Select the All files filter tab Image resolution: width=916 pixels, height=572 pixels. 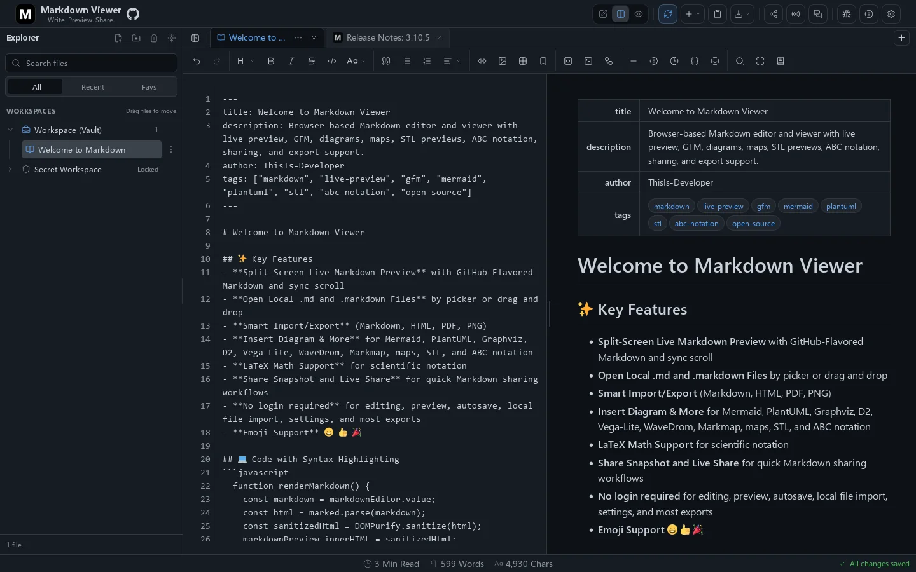click(37, 87)
